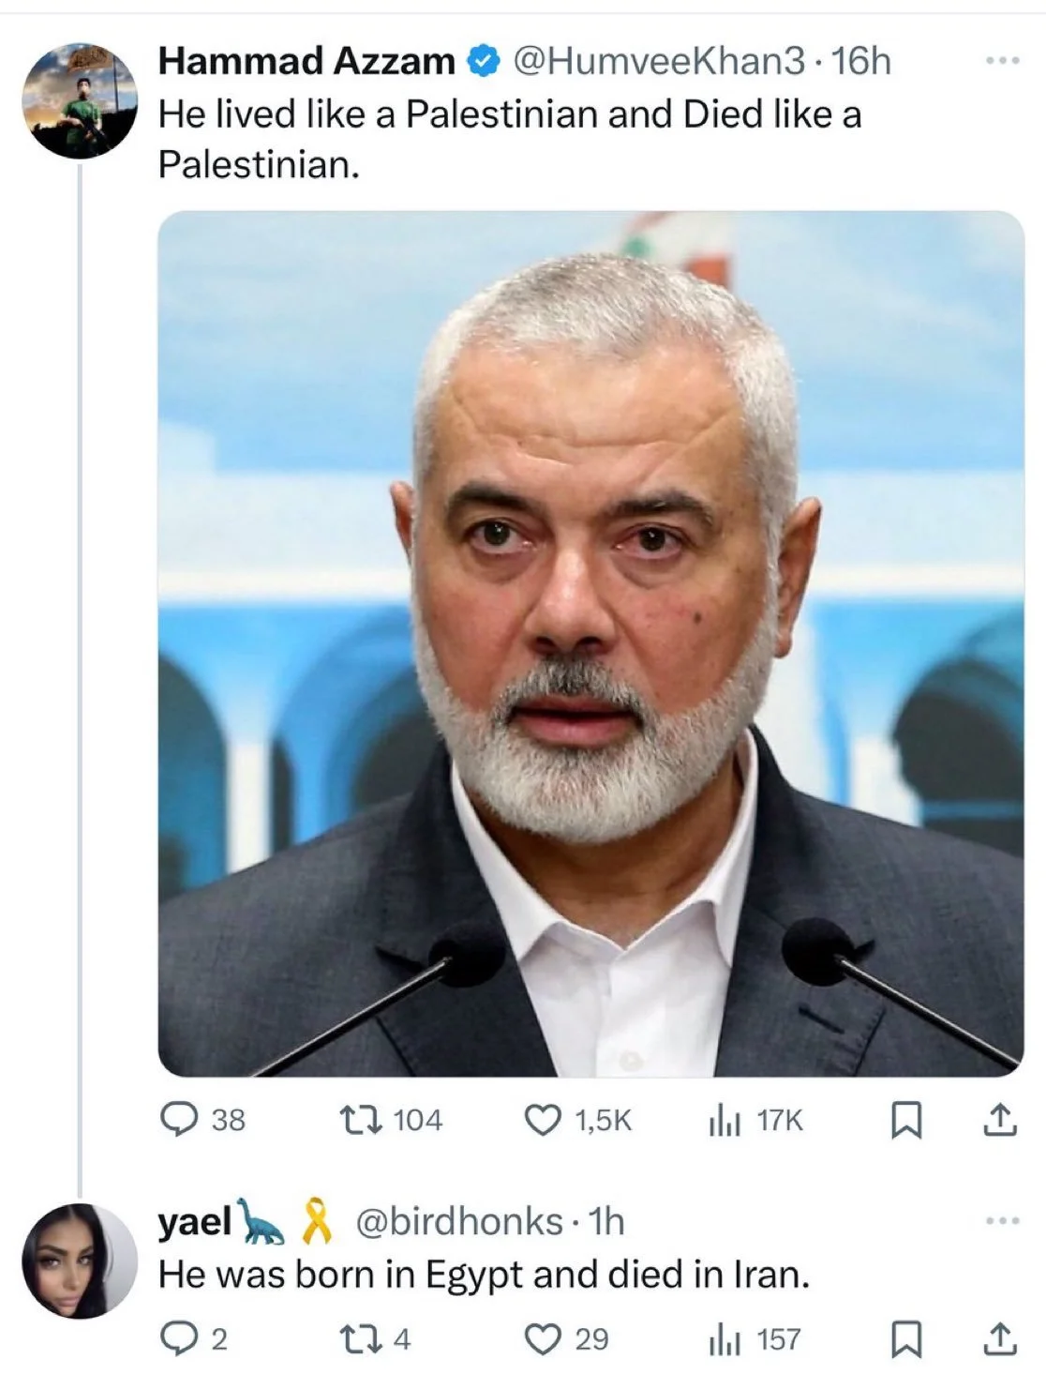Bookmark the Hammad Azzam post
This screenshot has height=1374, width=1046.
905,1118
